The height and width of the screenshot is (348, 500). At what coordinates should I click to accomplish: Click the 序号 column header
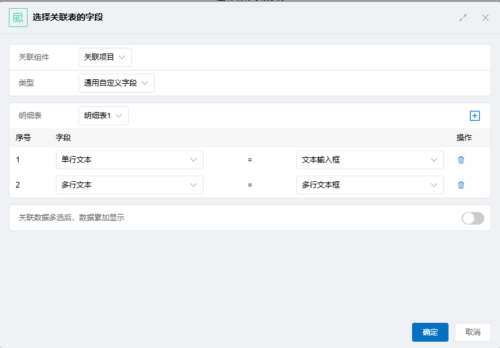(23, 138)
